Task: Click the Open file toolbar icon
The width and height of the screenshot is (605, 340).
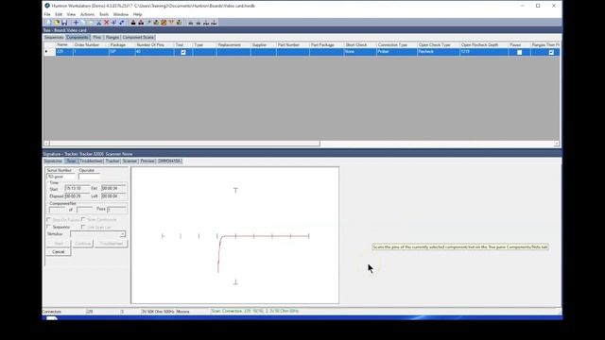Action: [x=57, y=23]
